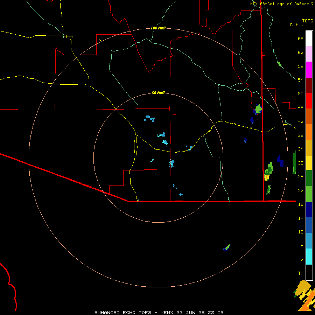The width and height of the screenshot is (315, 315).
Task: Click the "23 JUN 25 23:06" timestamp
Action: pyautogui.click(x=200, y=313)
